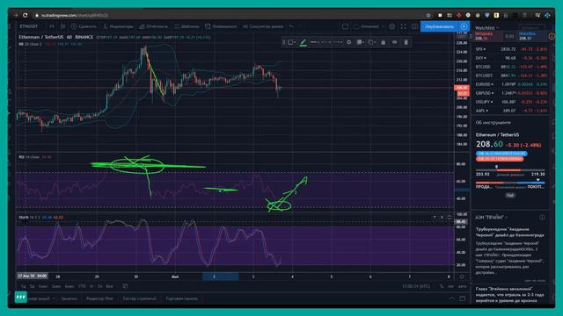Screen dimensions: 563x316
Task: Take a chart snapshot with camera icon
Action: click(414, 26)
